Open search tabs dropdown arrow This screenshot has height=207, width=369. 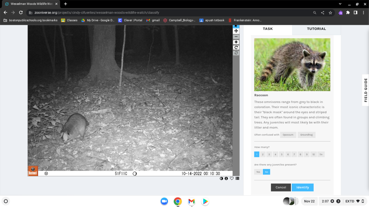[340, 4]
